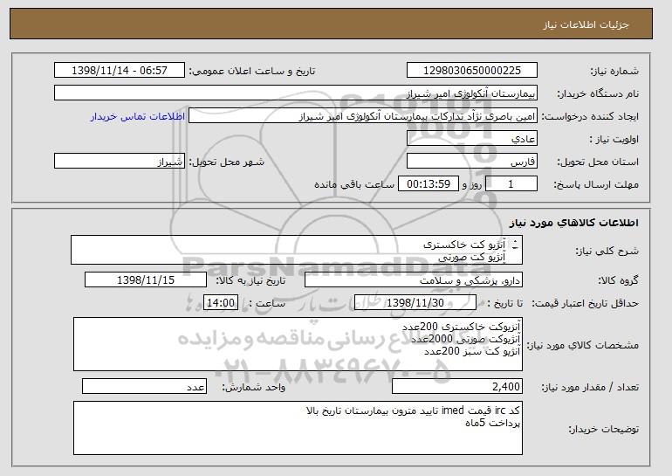Click the تاریخ نیاز به کالا date field
672x476 pixels.
[146, 280]
